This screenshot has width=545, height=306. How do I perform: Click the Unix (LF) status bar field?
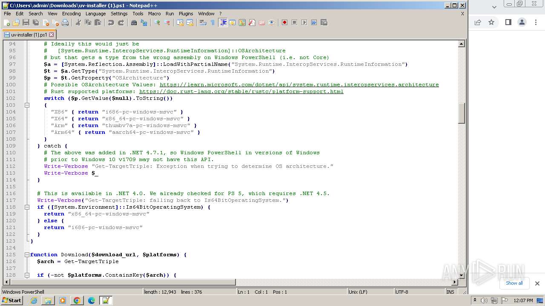pos(370,292)
